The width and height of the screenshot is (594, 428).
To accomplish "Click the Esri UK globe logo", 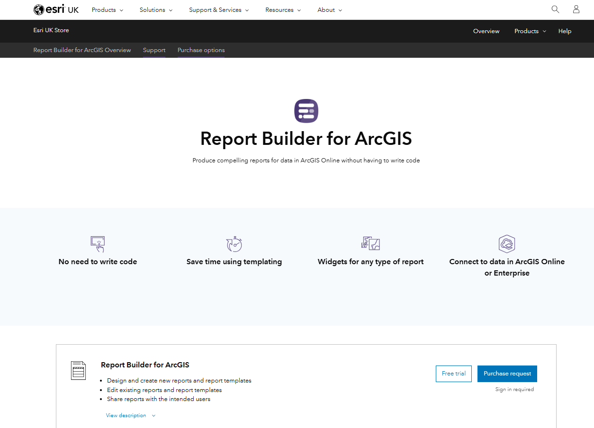I will click(x=39, y=9).
